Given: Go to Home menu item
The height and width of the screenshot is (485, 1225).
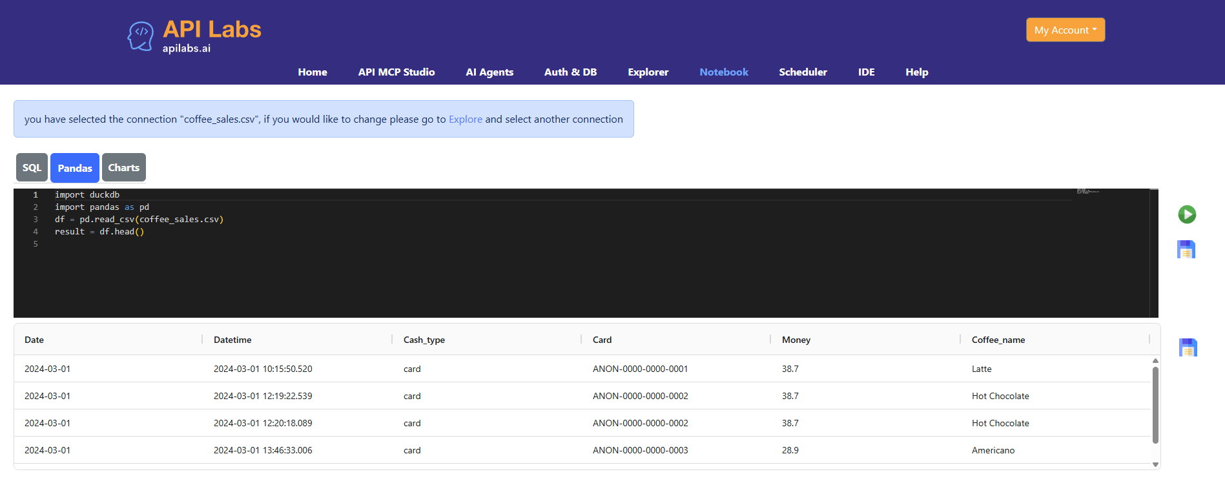Looking at the screenshot, I should [313, 72].
